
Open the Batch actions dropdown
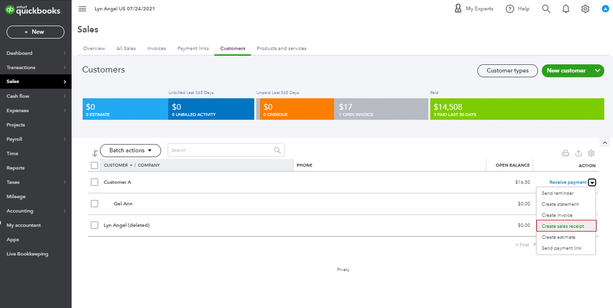(x=131, y=150)
